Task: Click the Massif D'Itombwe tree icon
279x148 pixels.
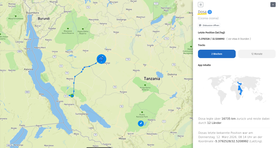Action: 16,16
